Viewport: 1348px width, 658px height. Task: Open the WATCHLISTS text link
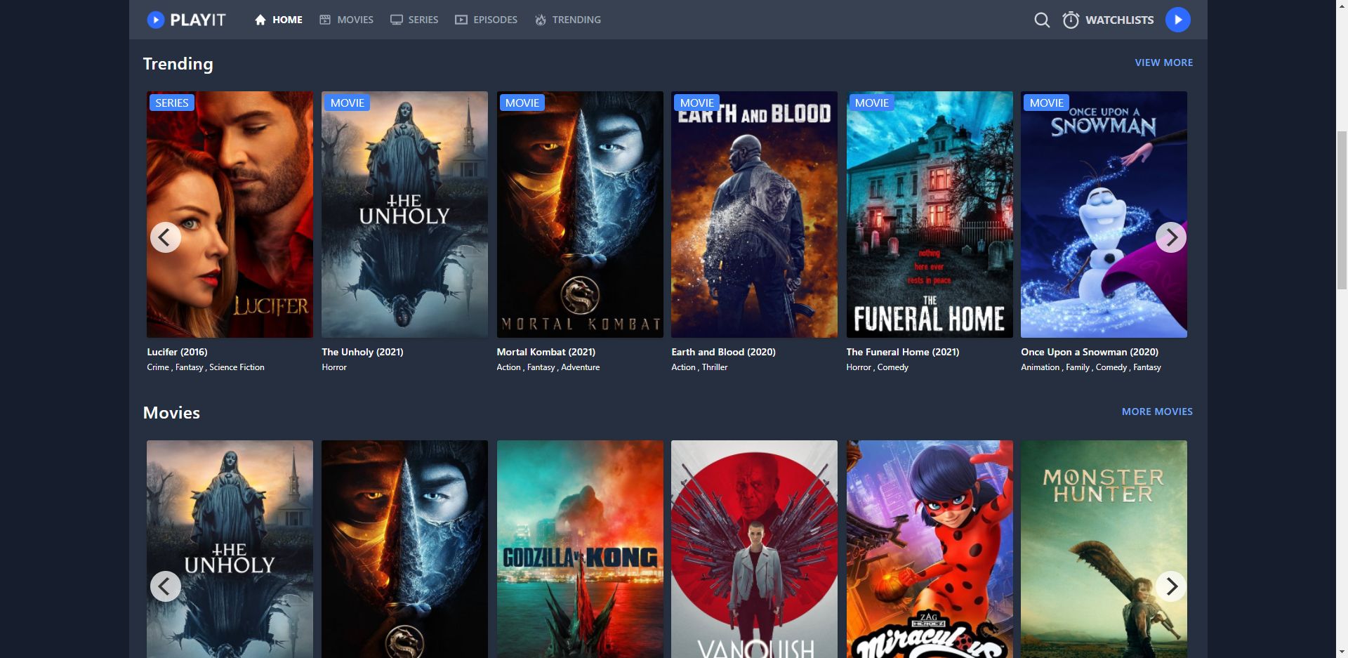click(x=1120, y=20)
